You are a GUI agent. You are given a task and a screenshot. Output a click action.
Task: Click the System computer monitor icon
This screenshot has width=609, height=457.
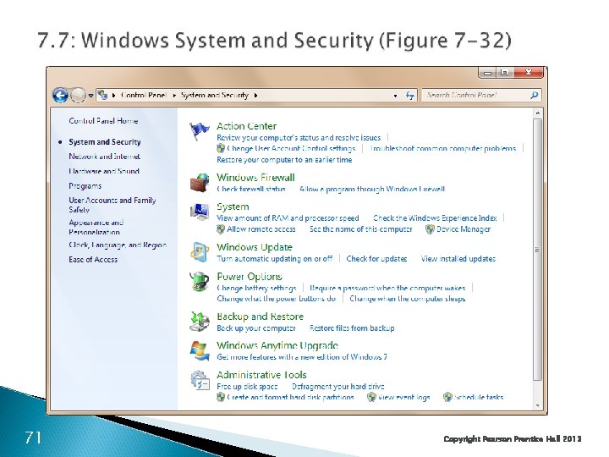pyautogui.click(x=200, y=212)
